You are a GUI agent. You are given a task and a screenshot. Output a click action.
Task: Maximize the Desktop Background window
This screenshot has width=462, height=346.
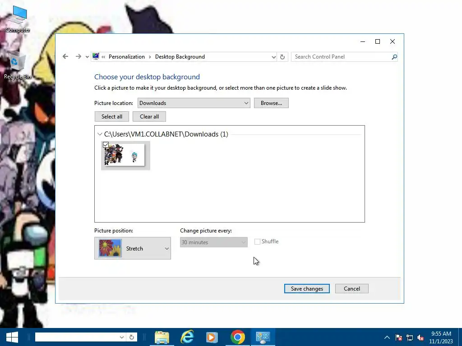click(x=378, y=41)
